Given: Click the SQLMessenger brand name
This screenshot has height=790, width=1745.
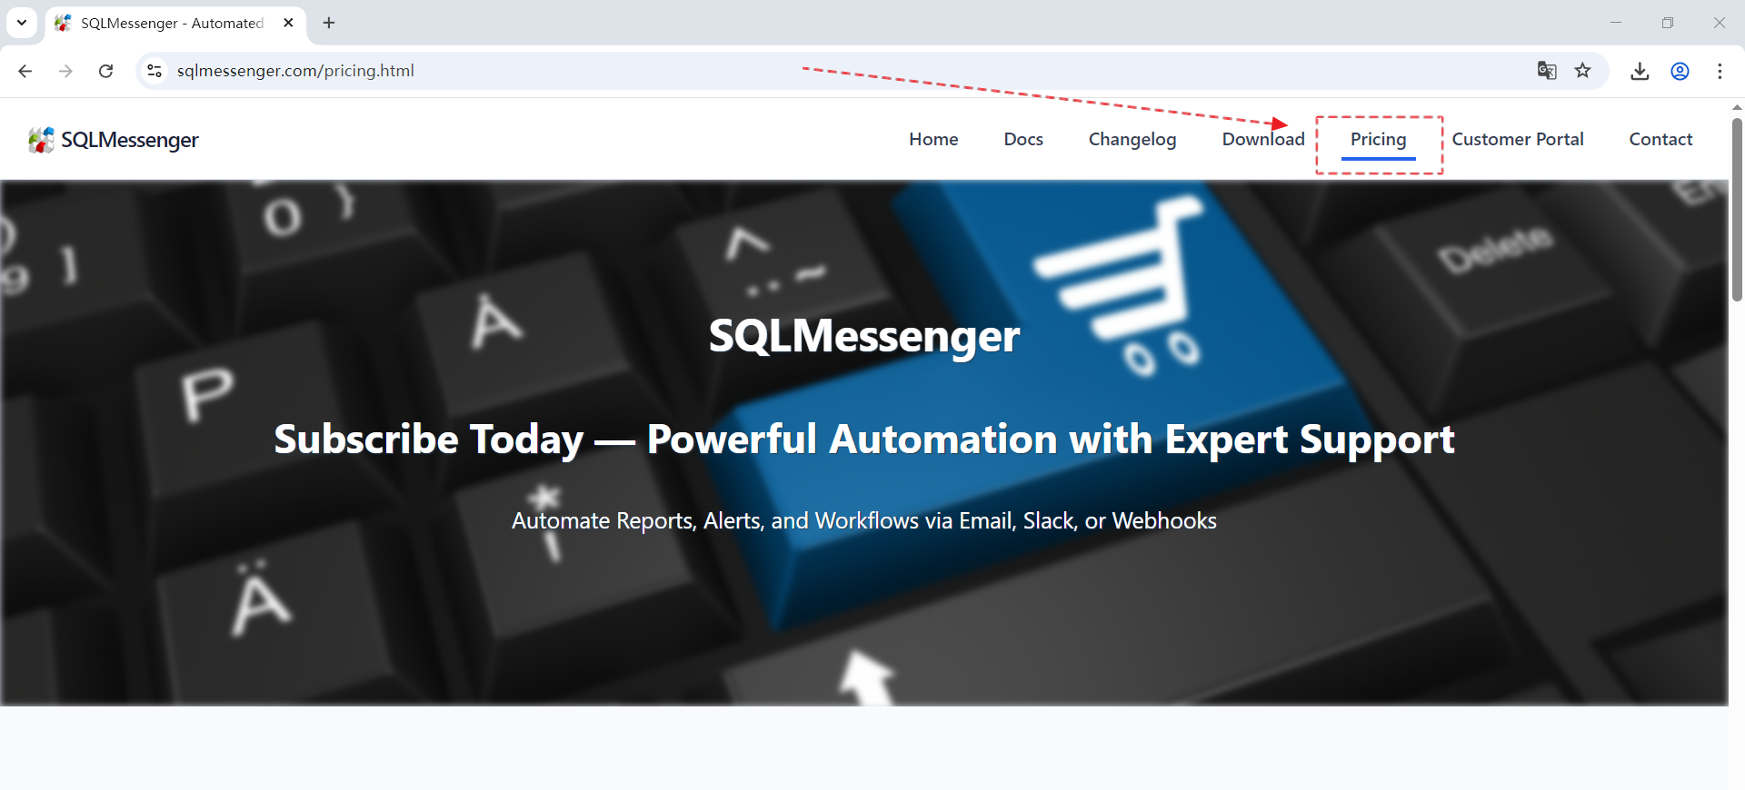Looking at the screenshot, I should (130, 140).
